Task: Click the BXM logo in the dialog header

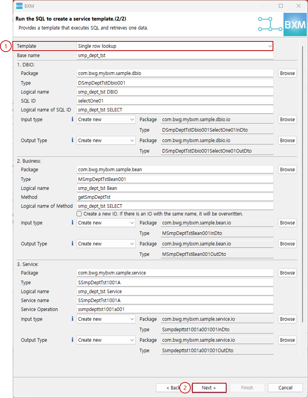Action: tap(295, 25)
